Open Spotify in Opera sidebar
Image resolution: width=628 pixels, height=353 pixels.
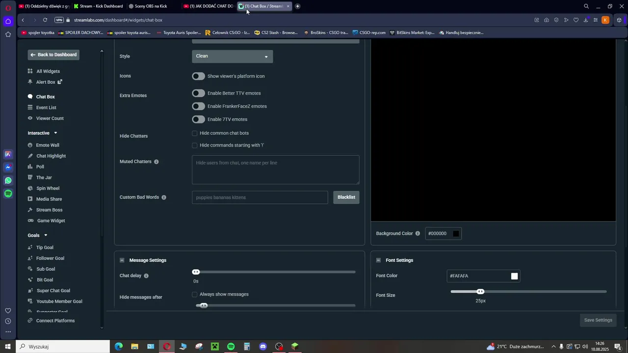pos(8,194)
